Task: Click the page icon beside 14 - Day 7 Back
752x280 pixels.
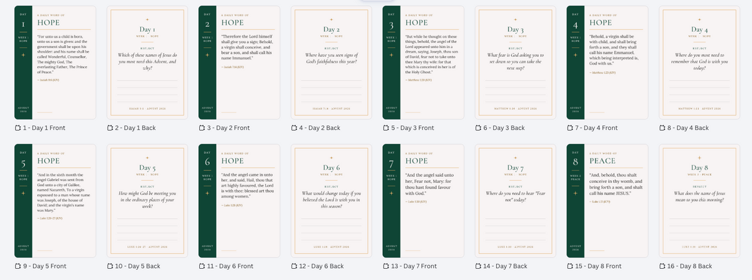Action: 478,266
